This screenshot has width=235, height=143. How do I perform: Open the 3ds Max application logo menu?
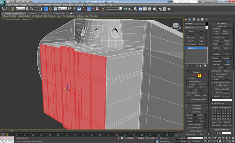3,3
